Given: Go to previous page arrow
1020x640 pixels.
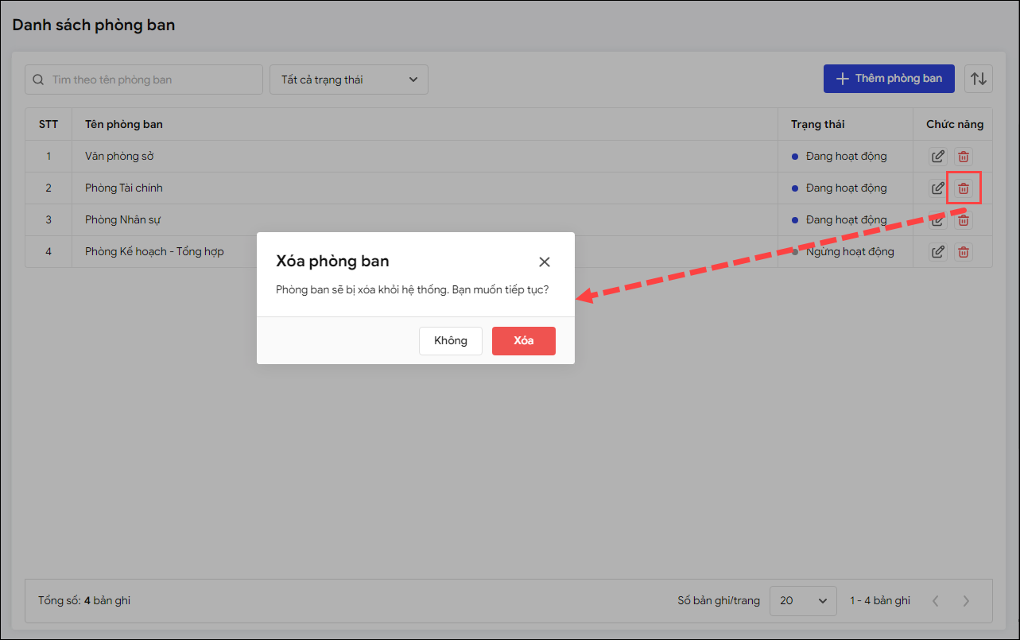Looking at the screenshot, I should 936,601.
